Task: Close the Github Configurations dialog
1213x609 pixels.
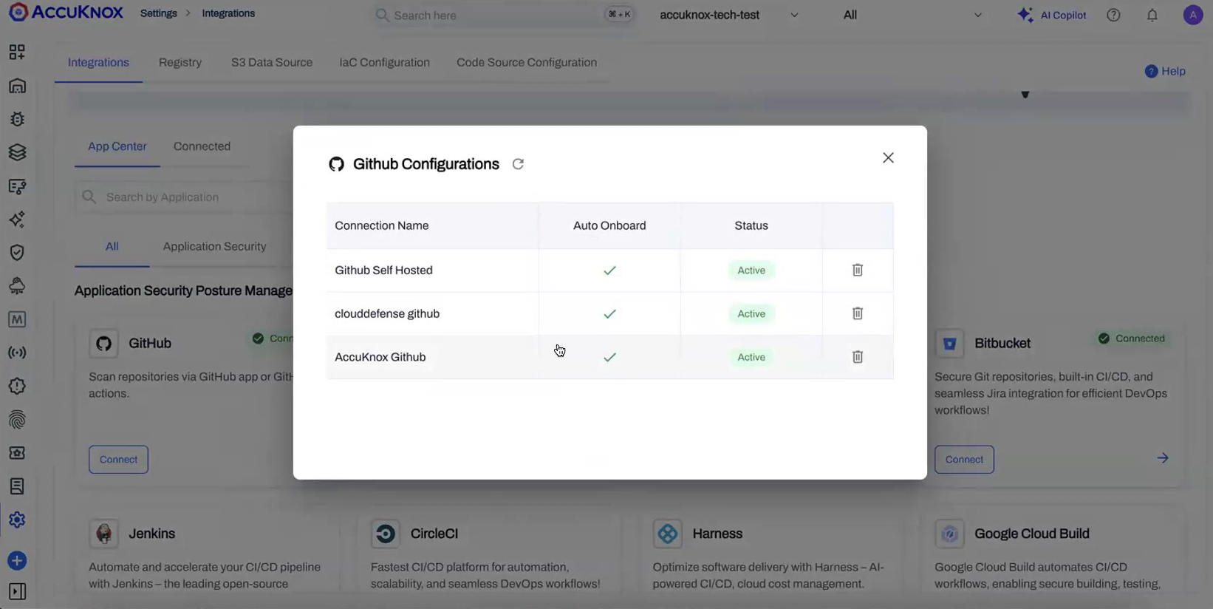Action: (x=888, y=158)
